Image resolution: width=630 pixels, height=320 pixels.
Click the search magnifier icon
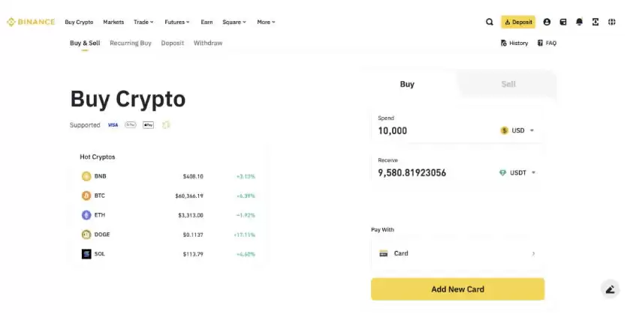point(490,22)
